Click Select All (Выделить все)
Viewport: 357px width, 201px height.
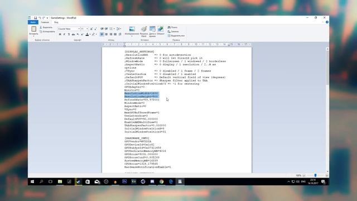tap(176, 36)
